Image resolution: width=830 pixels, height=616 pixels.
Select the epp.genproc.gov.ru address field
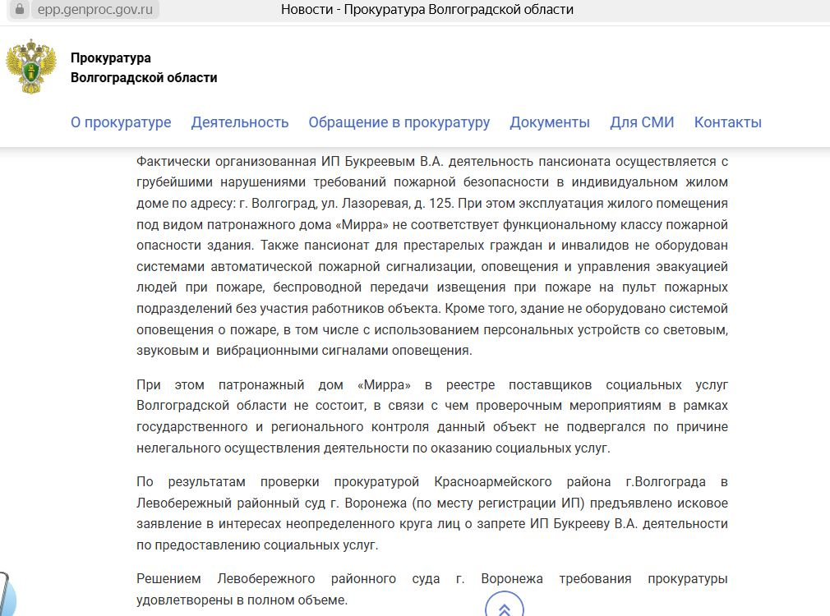[96, 10]
